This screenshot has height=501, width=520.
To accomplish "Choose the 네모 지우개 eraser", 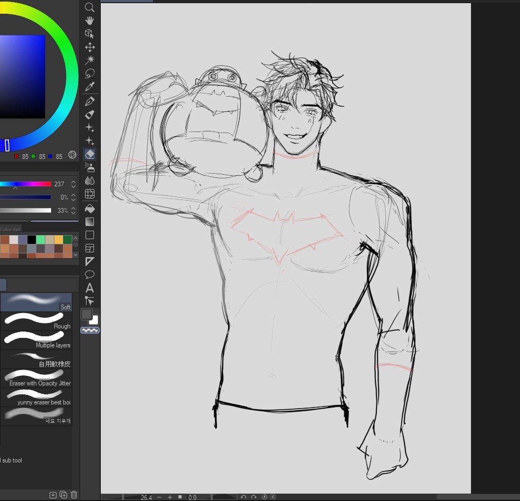I will (36, 417).
